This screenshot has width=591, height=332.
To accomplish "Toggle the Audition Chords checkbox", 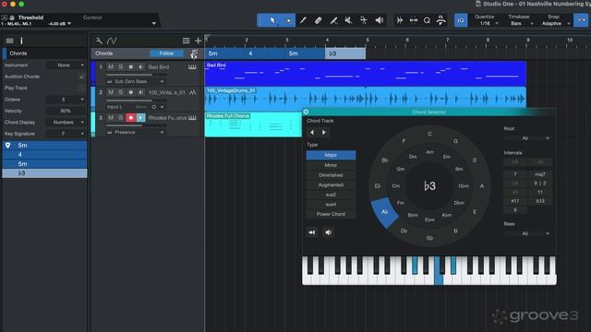I will click(81, 77).
